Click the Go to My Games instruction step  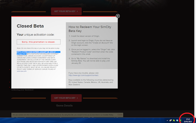coord(91,61)
